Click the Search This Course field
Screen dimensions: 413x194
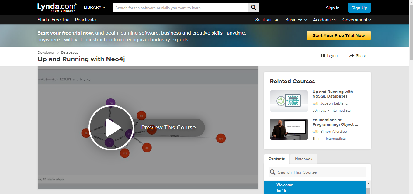[x=318, y=172]
